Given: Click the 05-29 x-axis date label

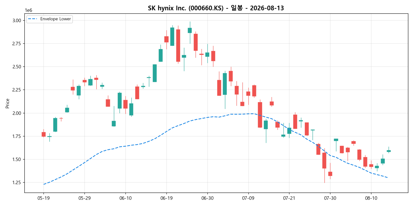Looking at the screenshot, I should click(x=84, y=198).
